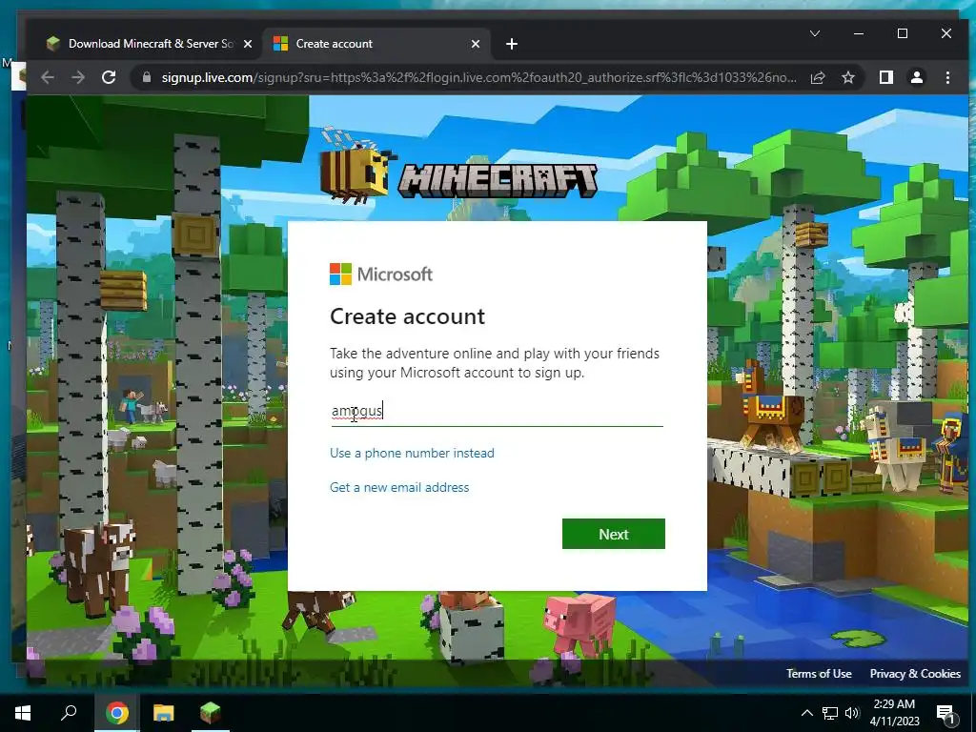976x732 pixels.
Task: Bookmark this page with the star
Action: (x=847, y=78)
